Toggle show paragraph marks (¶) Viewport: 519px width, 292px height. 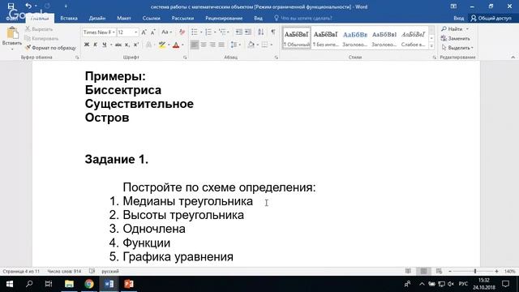[x=273, y=32]
